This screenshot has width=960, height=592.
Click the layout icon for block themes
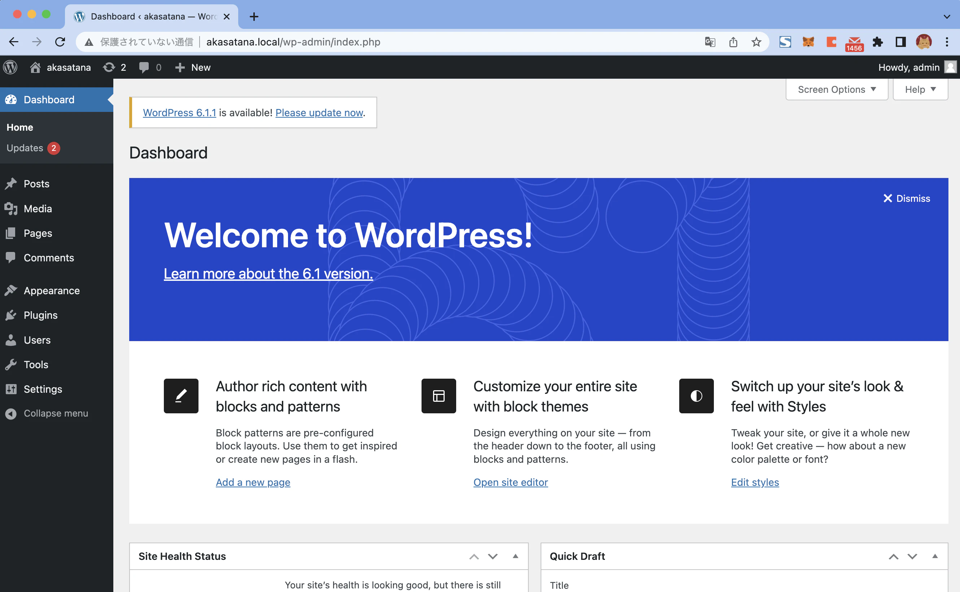pyautogui.click(x=438, y=396)
